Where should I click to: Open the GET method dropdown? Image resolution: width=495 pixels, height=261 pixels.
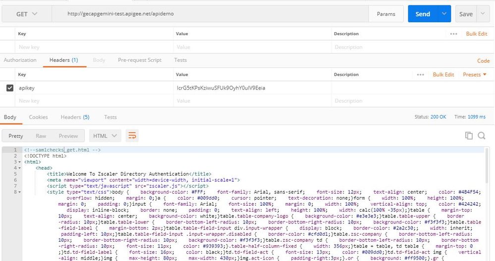(27, 14)
